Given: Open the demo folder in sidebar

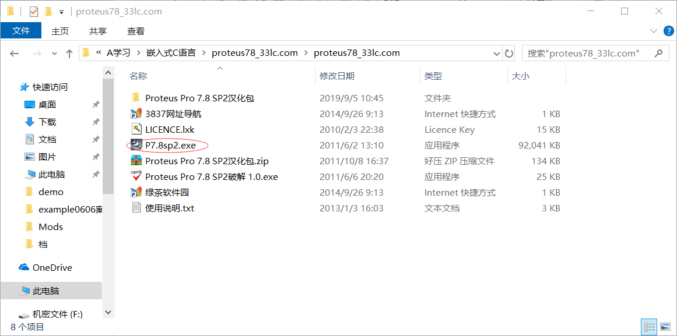Looking at the screenshot, I should pyautogui.click(x=51, y=192).
